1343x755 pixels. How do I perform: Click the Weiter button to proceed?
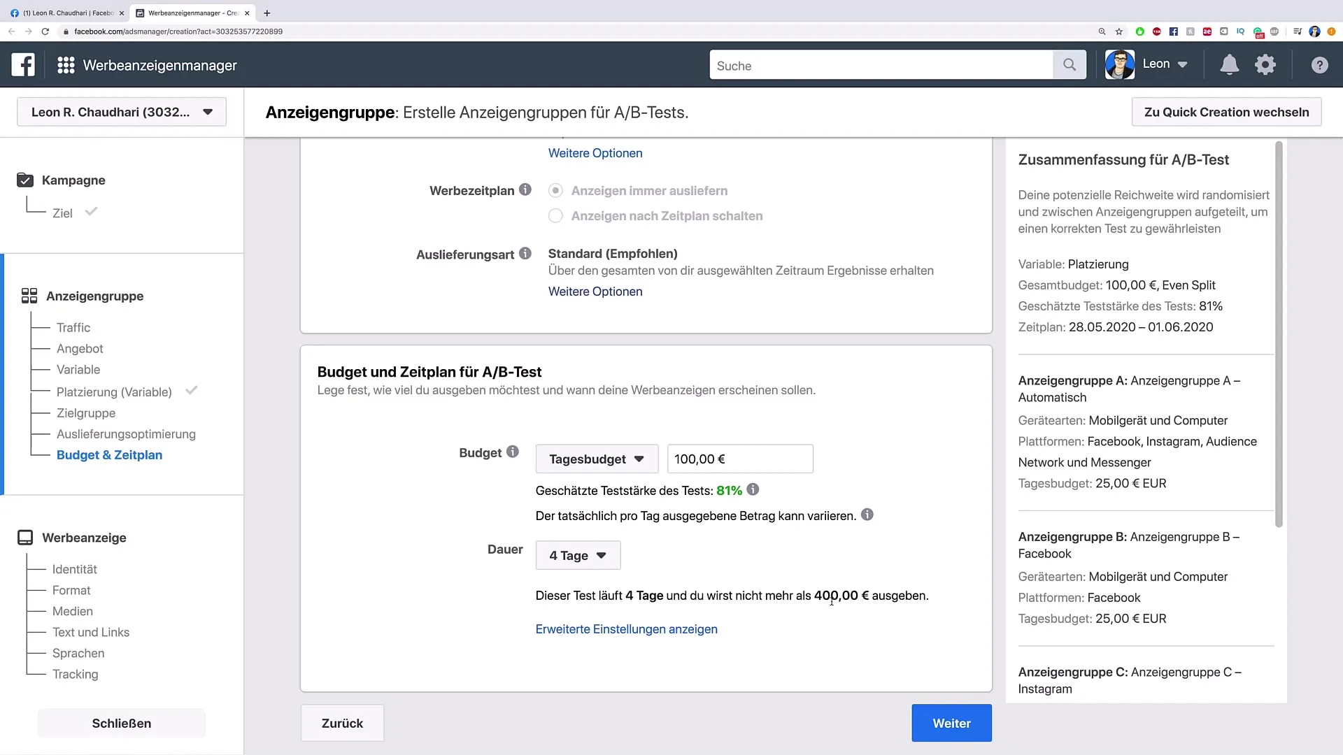point(952,723)
